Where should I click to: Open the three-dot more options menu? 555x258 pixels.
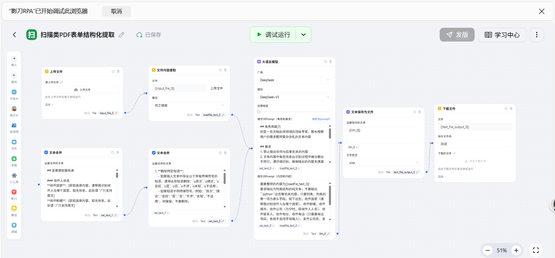click(537, 35)
